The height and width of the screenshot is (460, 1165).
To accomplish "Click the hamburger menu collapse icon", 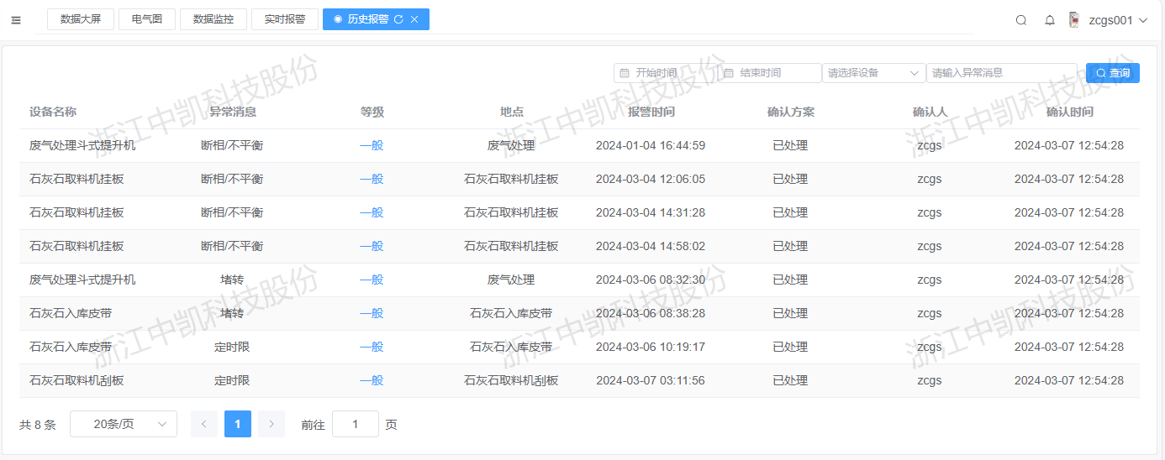I will tap(16, 20).
